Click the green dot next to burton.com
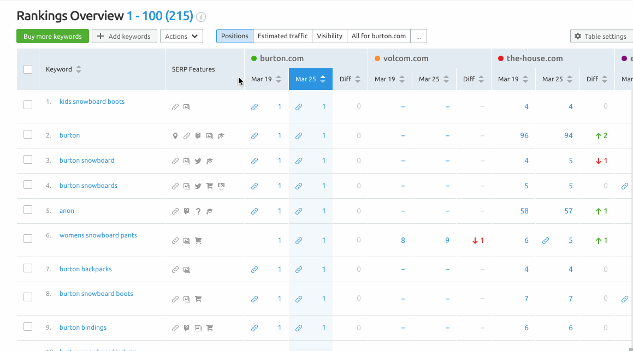 [254, 58]
